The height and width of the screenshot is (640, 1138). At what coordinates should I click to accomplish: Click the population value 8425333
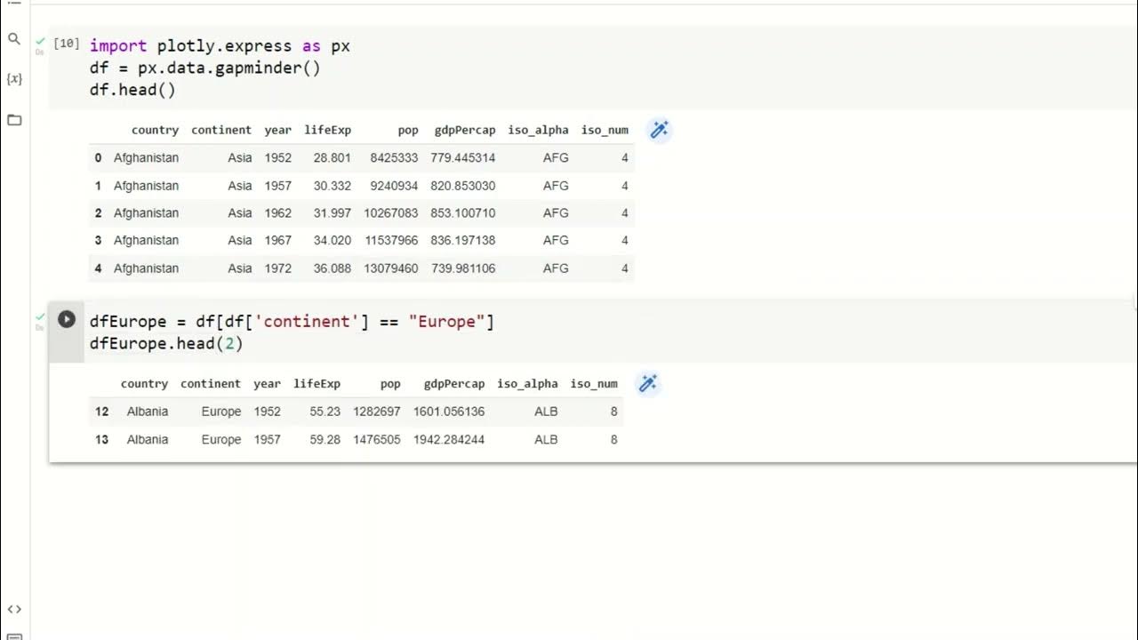click(x=394, y=158)
